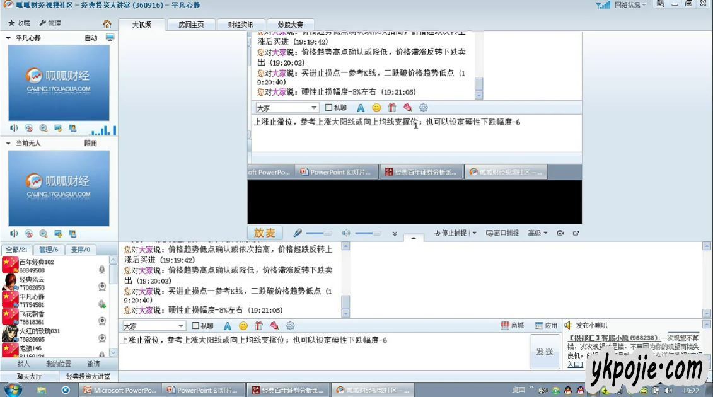
Task: Click the 应用 apps icon
Action: point(546,326)
